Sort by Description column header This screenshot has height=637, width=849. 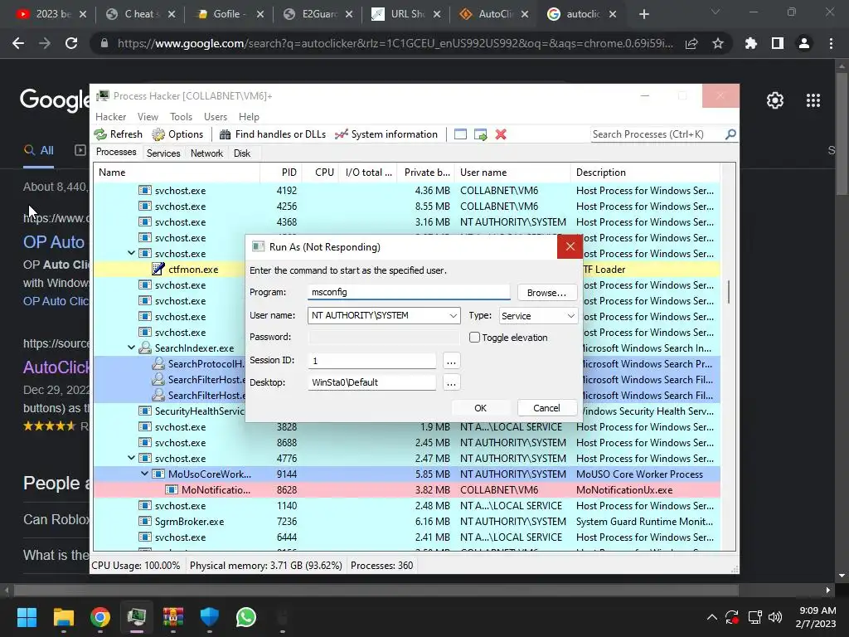click(x=645, y=173)
